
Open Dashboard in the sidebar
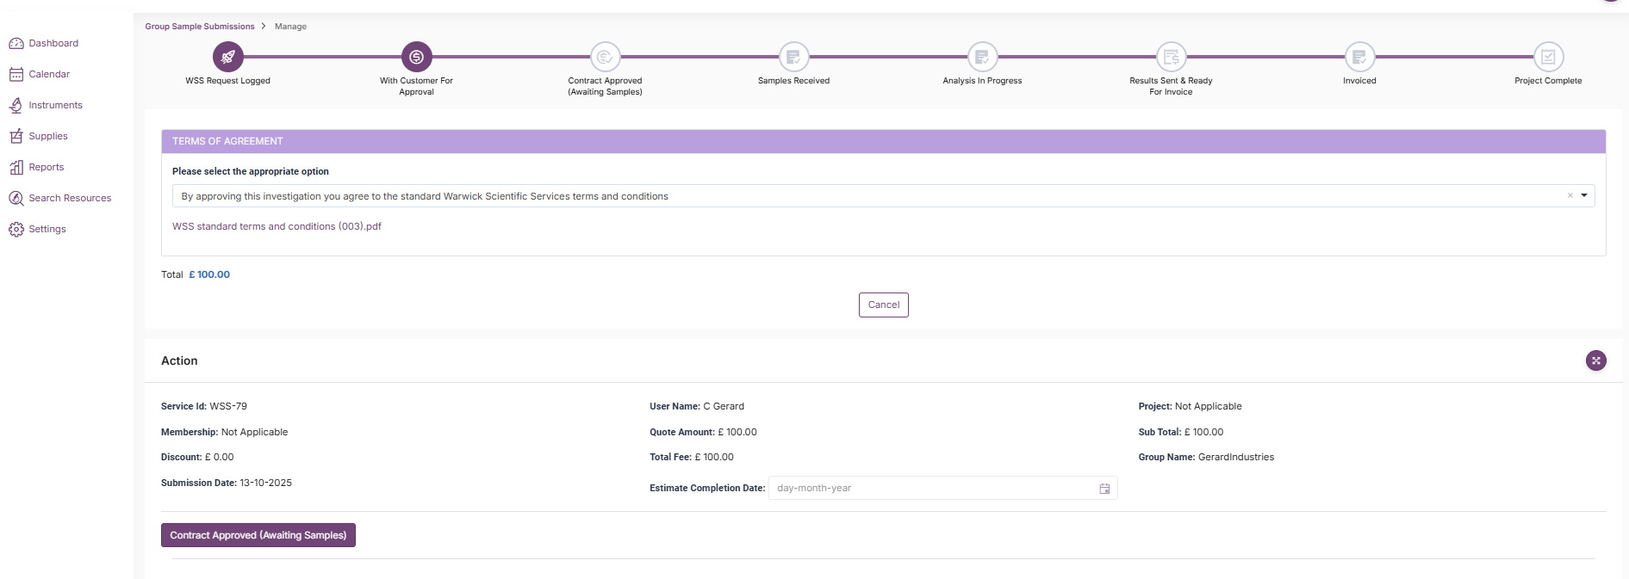[x=53, y=43]
